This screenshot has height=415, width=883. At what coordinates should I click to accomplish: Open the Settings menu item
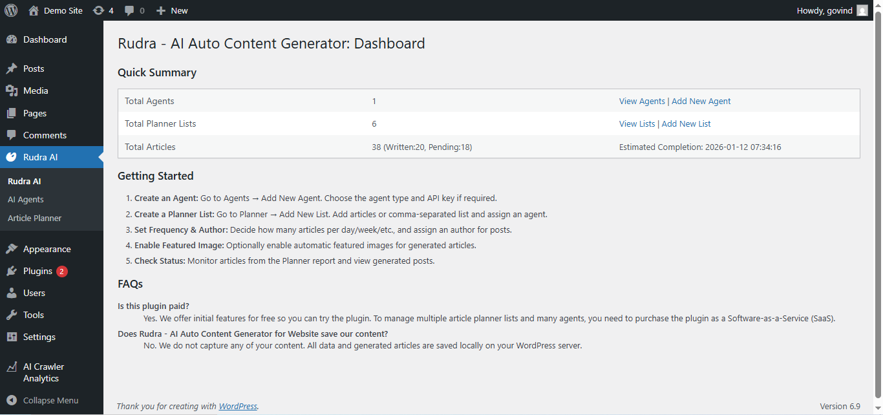[39, 337]
